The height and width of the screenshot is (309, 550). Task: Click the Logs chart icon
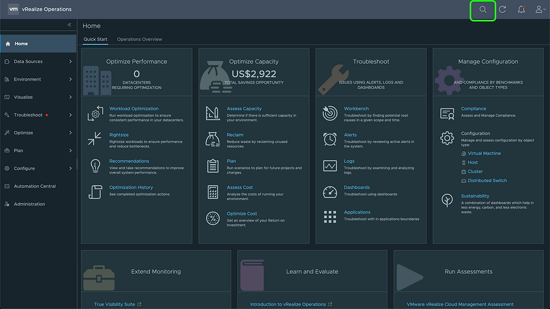[329, 165]
